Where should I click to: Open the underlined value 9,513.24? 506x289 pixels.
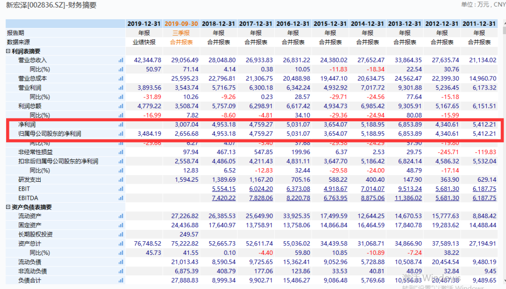click(x=410, y=189)
